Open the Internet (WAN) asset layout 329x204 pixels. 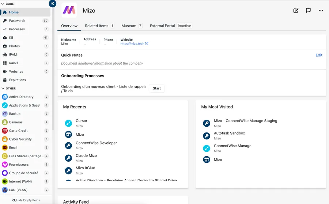pyautogui.click(x=25, y=181)
